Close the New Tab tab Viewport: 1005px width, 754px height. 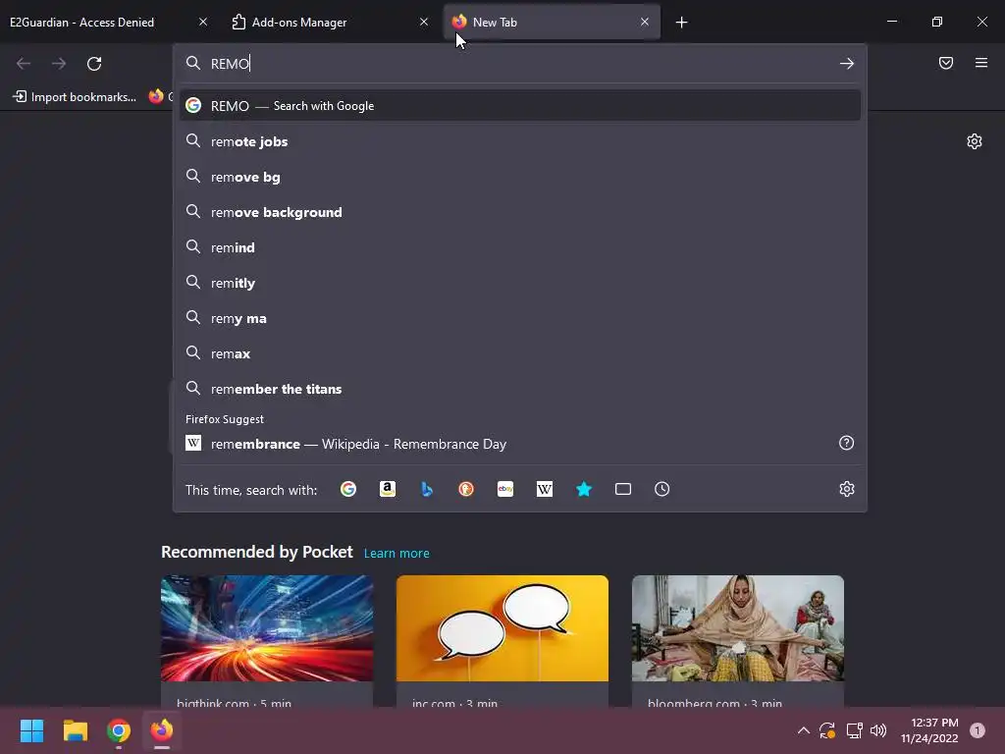tap(645, 22)
